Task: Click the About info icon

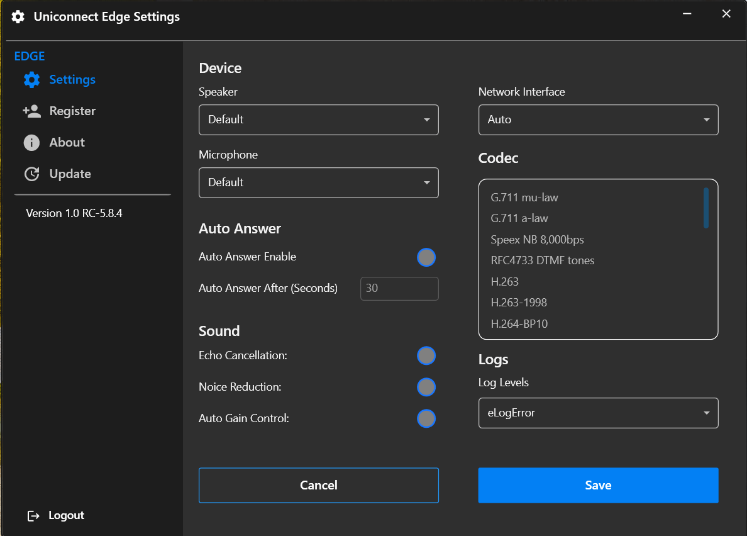Action: [32, 143]
